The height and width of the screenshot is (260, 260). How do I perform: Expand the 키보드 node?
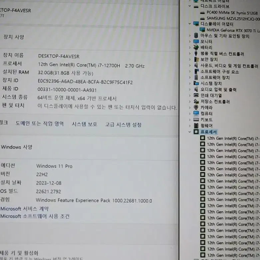pyautogui.click(x=190, y=120)
